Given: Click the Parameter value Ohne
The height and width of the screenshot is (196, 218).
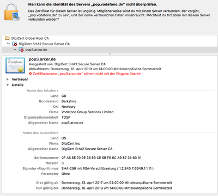Looking at the screenshot, I should click(65, 174).
